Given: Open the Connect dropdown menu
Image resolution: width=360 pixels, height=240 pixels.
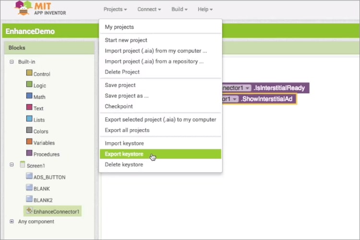Looking at the screenshot, I should click(x=149, y=10).
